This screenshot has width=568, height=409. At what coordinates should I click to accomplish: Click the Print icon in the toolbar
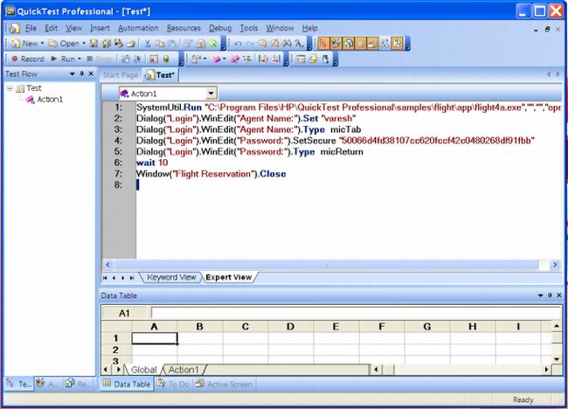click(x=131, y=44)
